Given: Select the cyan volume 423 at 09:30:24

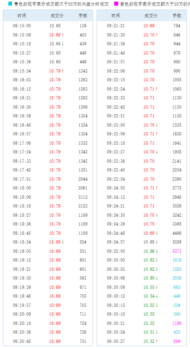Looking at the screenshot, I should [x=177, y=332].
